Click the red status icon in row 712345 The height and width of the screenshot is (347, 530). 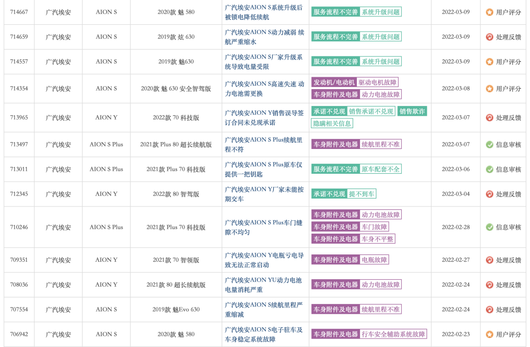coord(489,194)
